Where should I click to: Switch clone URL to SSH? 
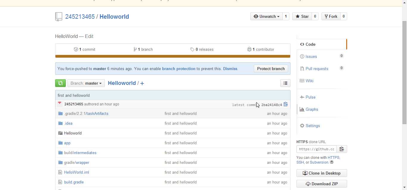[300, 162]
